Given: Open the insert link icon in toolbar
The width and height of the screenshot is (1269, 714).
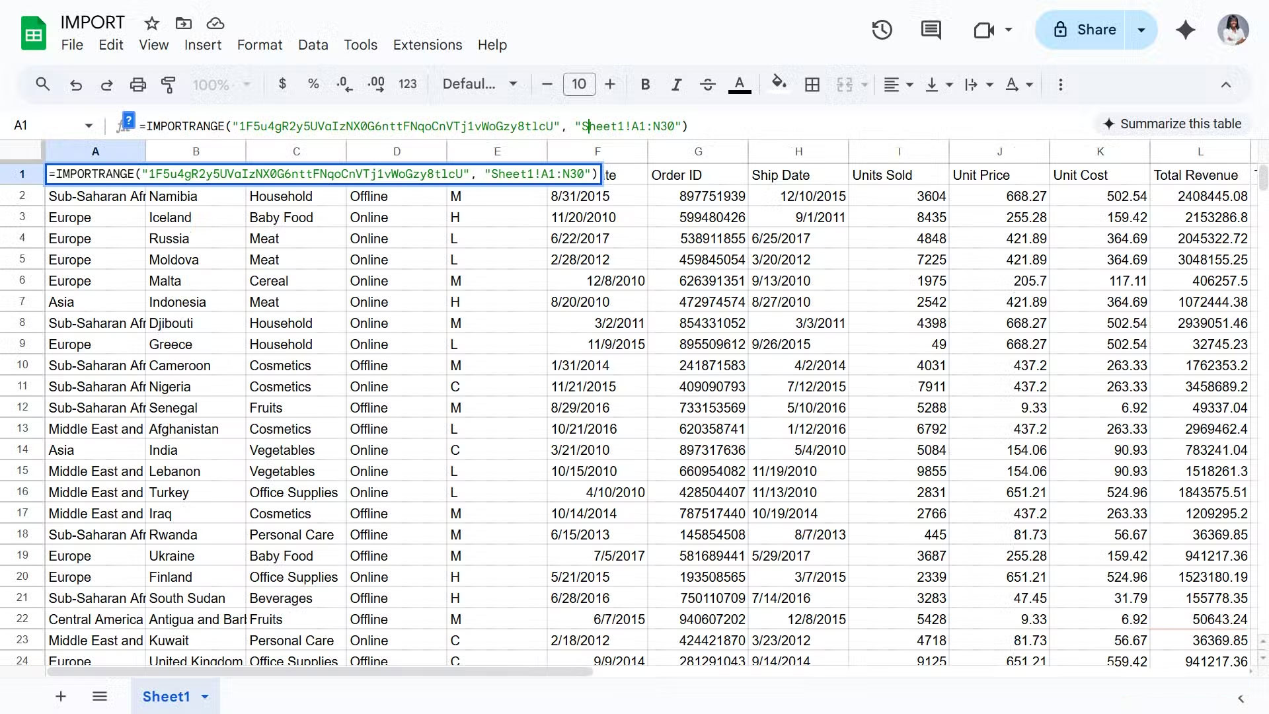Looking at the screenshot, I should (1060, 84).
